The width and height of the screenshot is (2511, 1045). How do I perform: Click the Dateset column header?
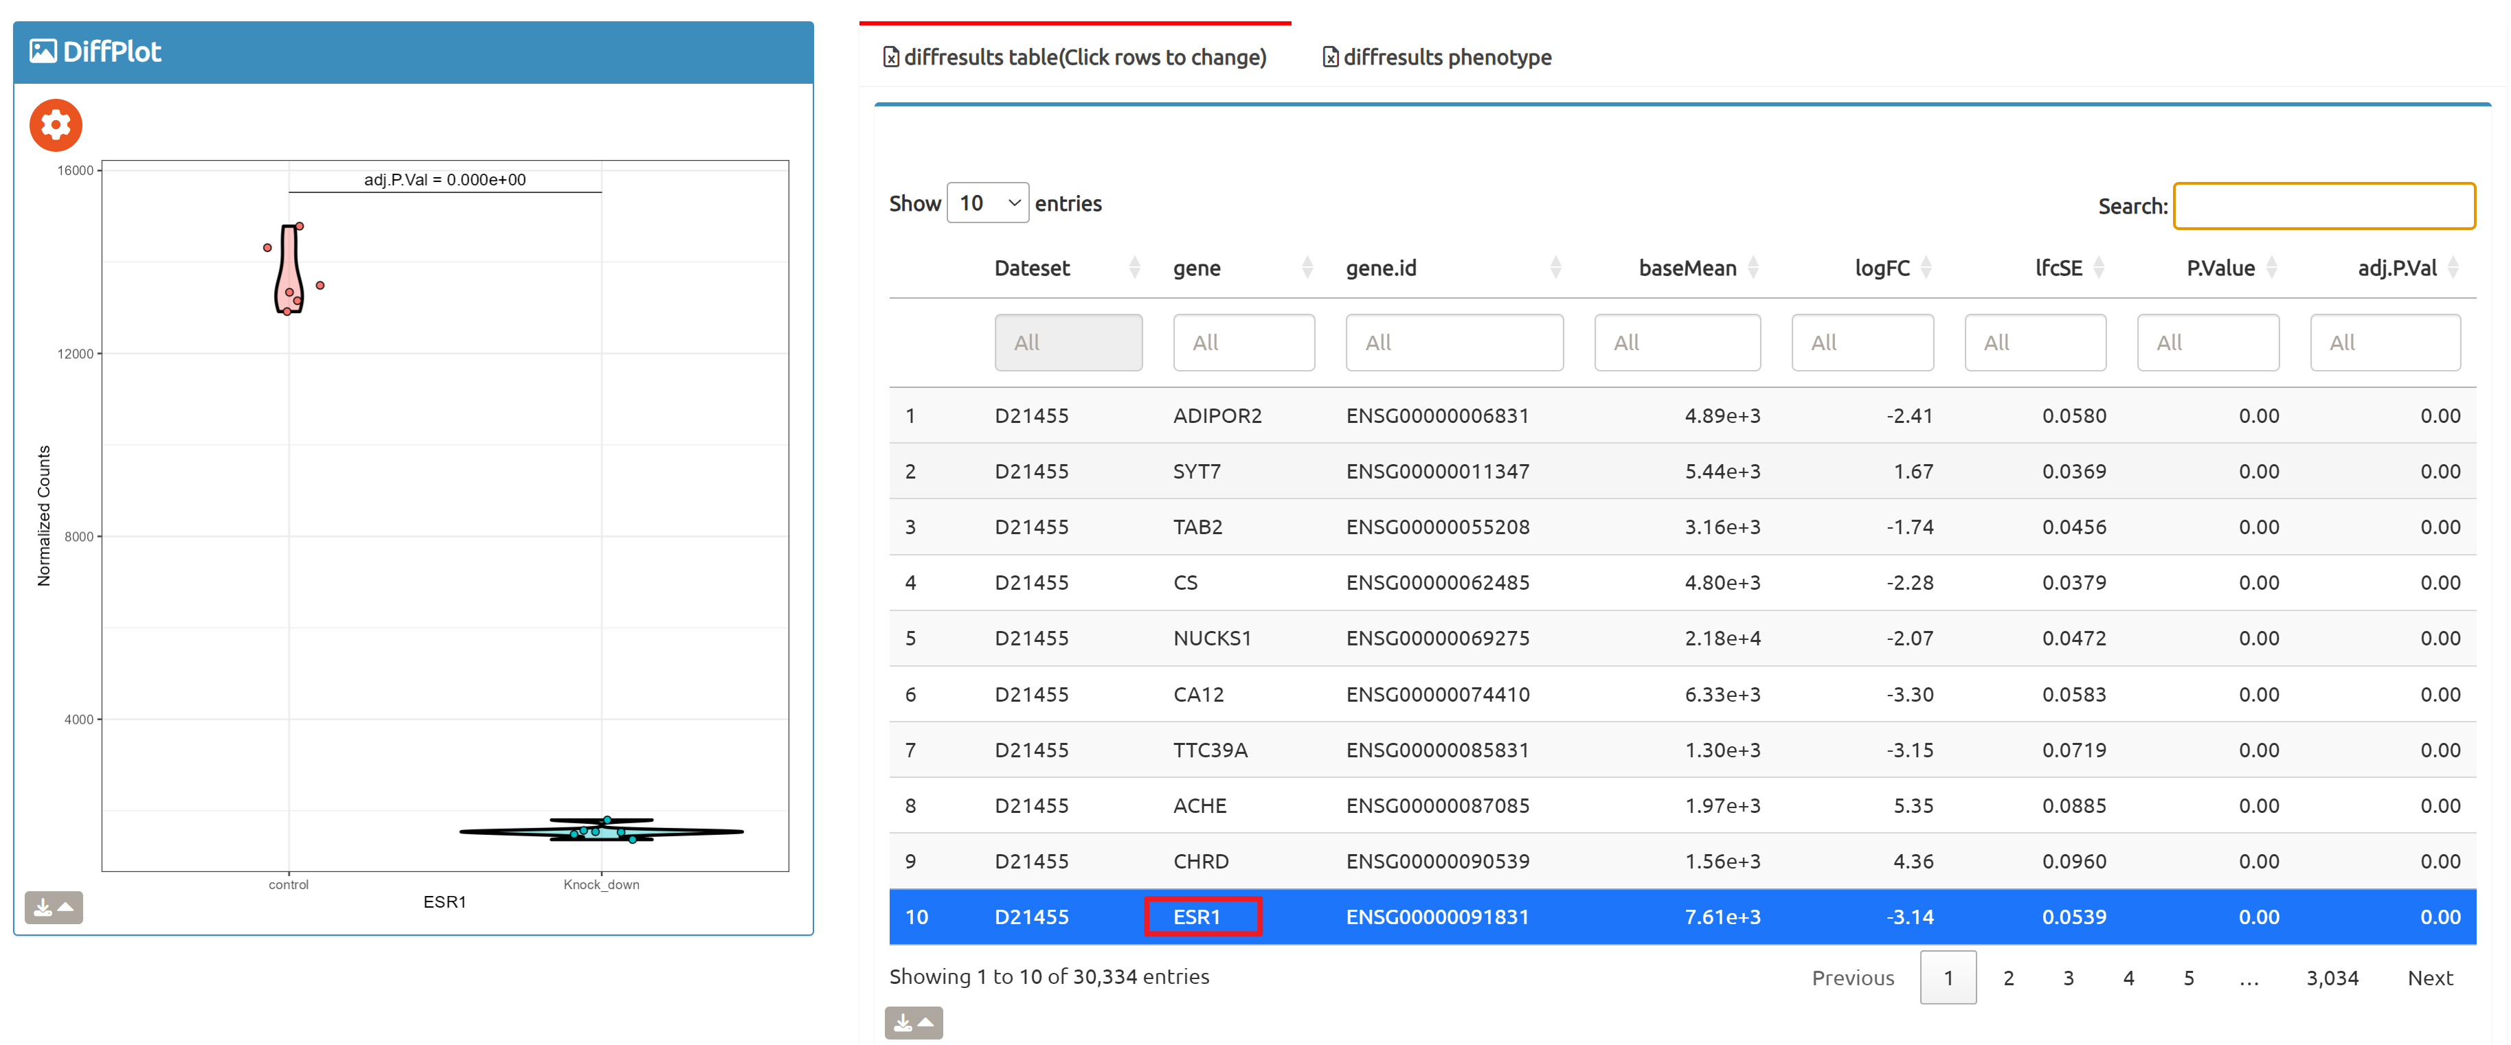1031,268
